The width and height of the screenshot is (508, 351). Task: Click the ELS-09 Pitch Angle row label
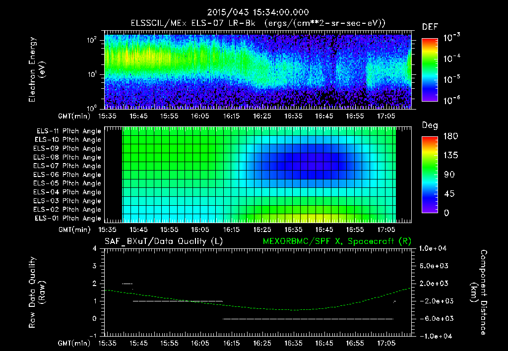67,149
